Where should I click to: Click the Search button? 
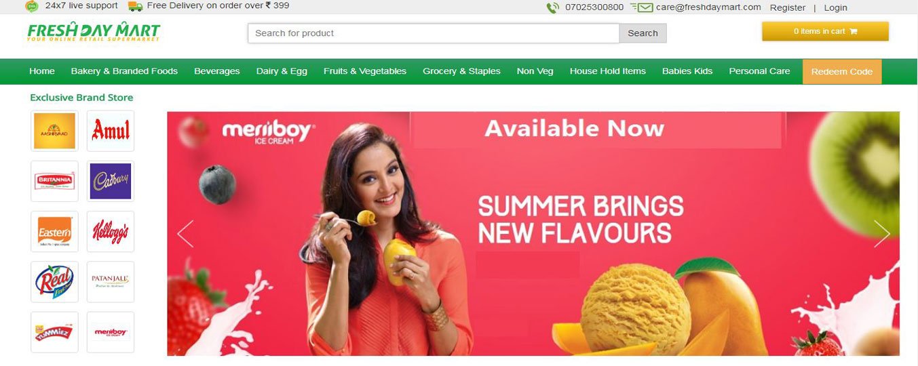643,33
